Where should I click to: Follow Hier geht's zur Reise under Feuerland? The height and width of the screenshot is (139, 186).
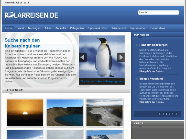tap(152, 102)
